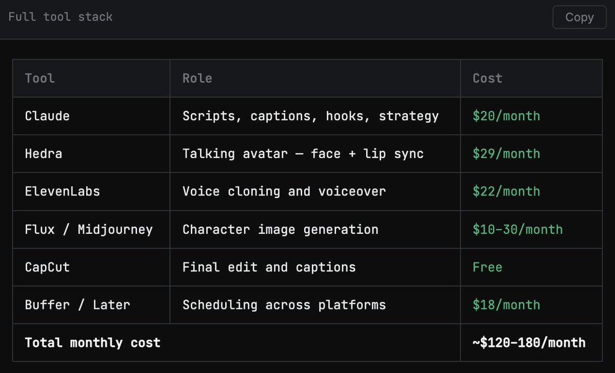This screenshot has height=373, width=615.
Task: Select the 'Flux / Midjourney' cell
Action: click(91, 229)
